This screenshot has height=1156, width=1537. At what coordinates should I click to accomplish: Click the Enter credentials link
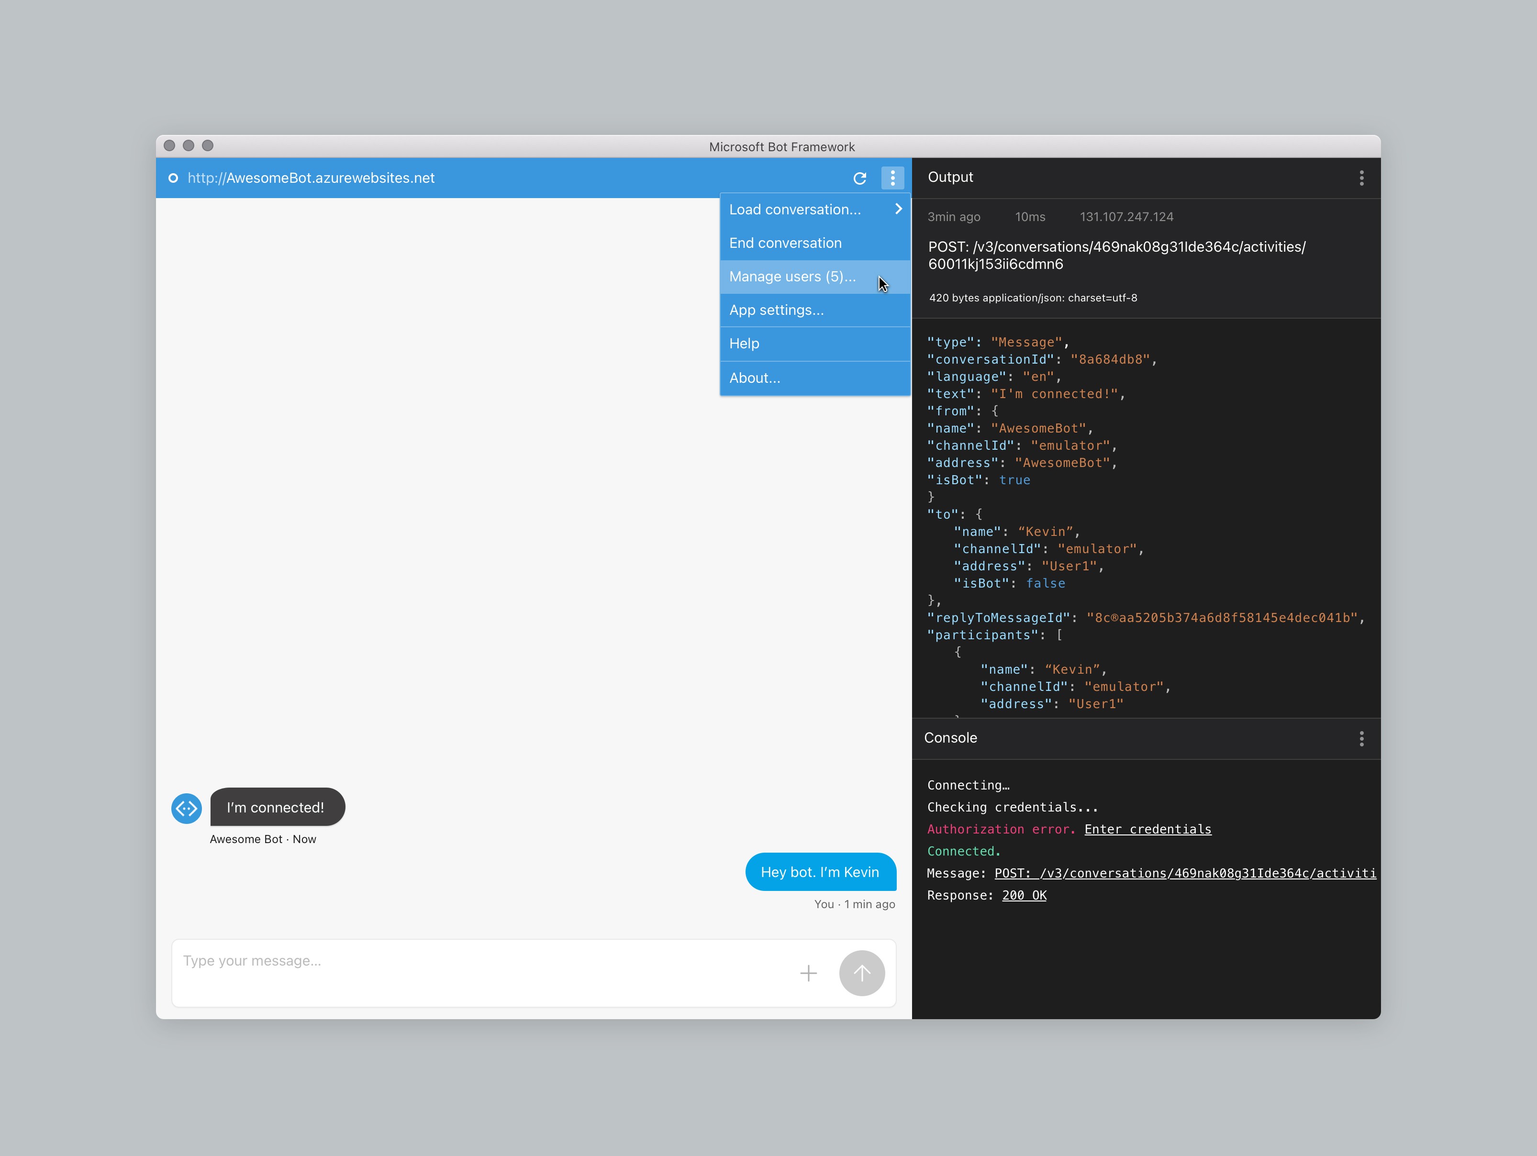coord(1147,830)
